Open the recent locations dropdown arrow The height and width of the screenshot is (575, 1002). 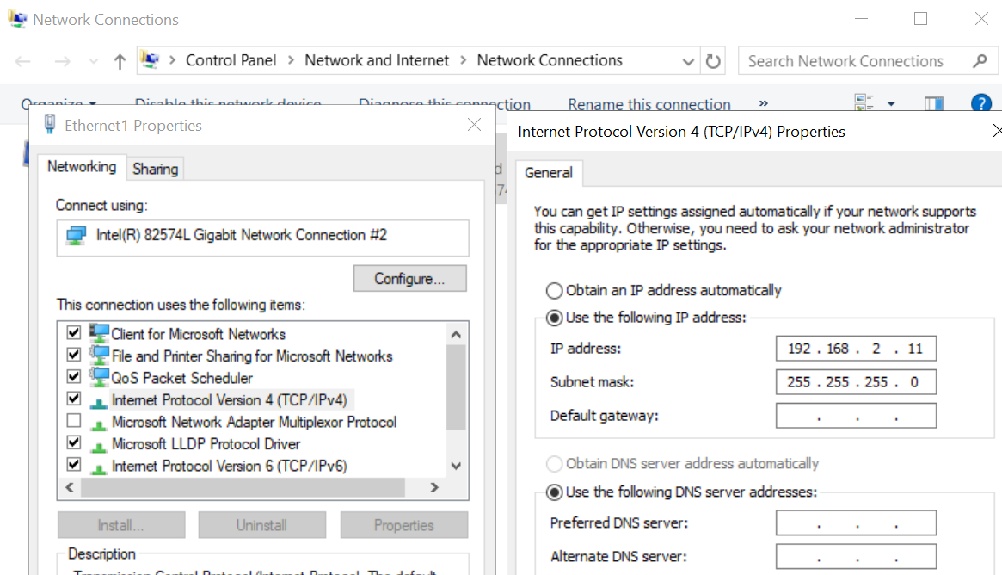tap(93, 61)
